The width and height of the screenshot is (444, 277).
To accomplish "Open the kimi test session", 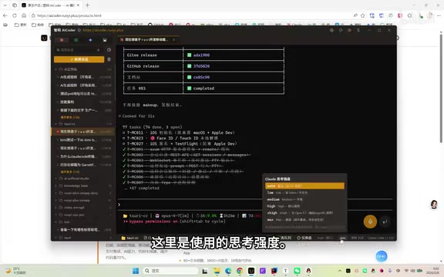I will (83, 140).
